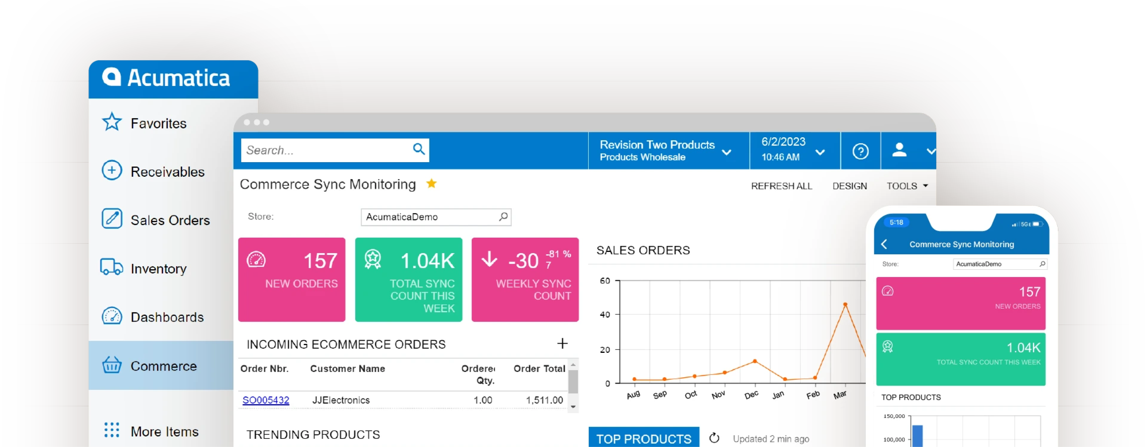Screen dimensions: 1147x447
Task: Click the Sales Orders pencil icon
Action: point(112,219)
